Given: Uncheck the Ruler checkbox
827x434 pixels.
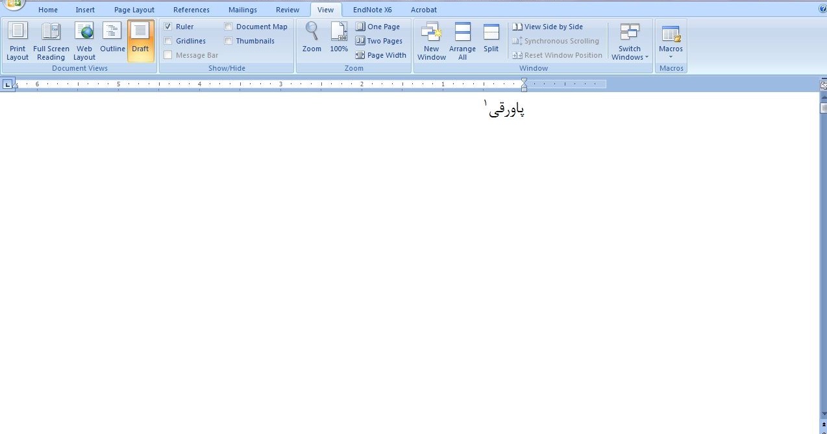Looking at the screenshot, I should [168, 27].
